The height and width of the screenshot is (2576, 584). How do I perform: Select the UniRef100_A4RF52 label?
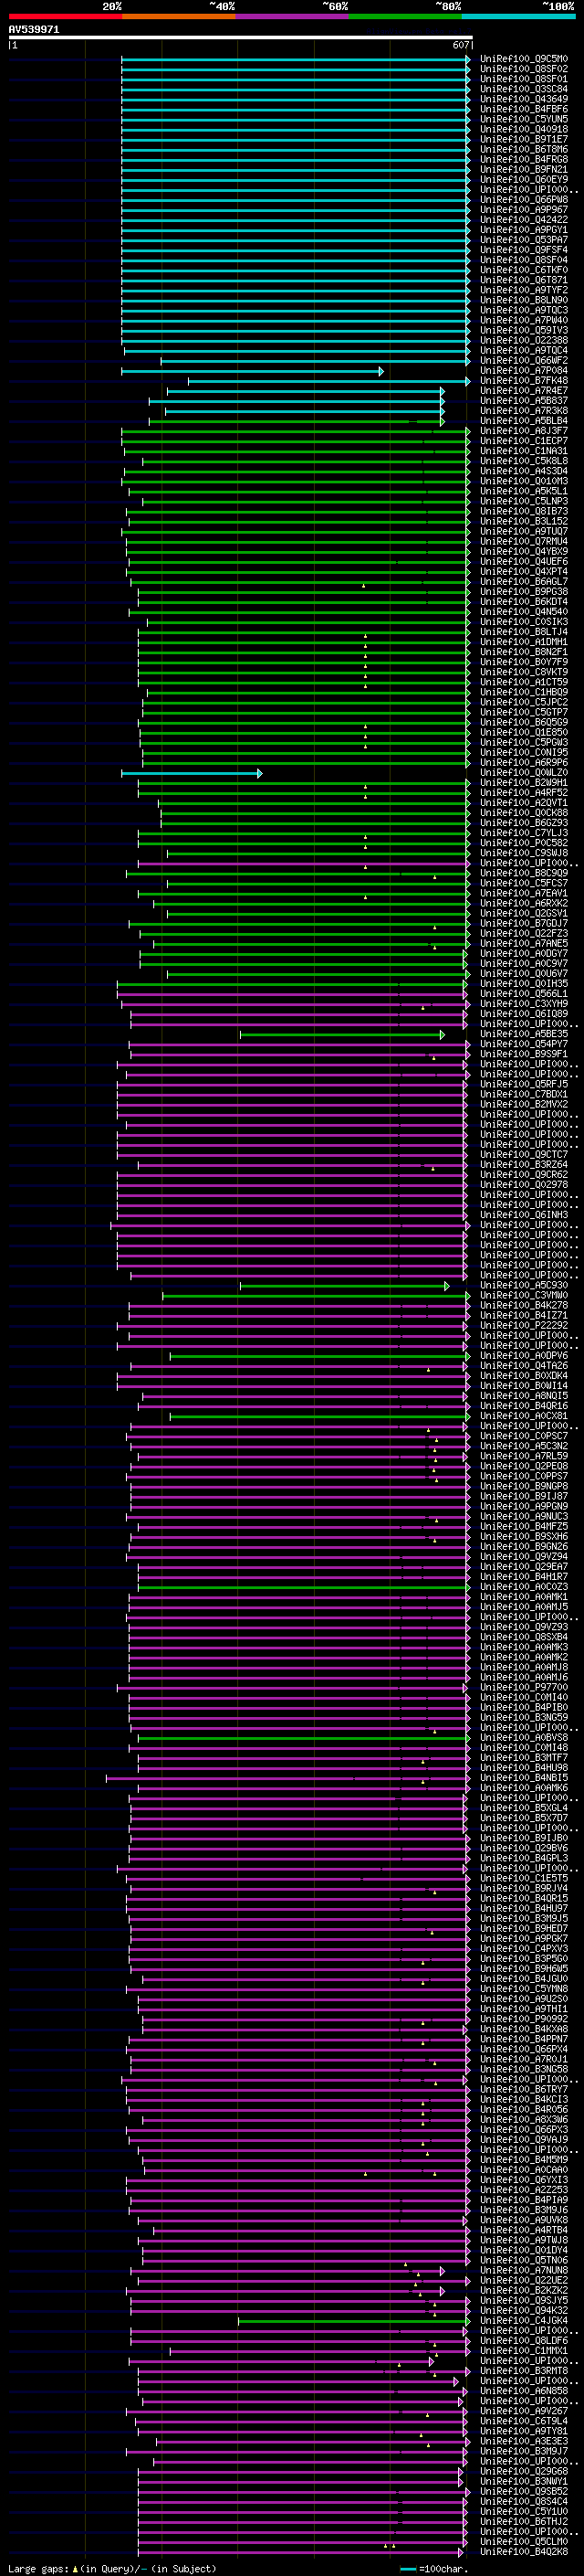tap(524, 793)
